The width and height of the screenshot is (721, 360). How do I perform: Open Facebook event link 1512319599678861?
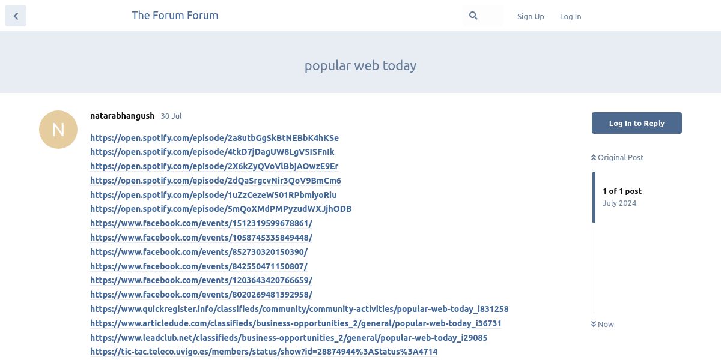point(201,223)
